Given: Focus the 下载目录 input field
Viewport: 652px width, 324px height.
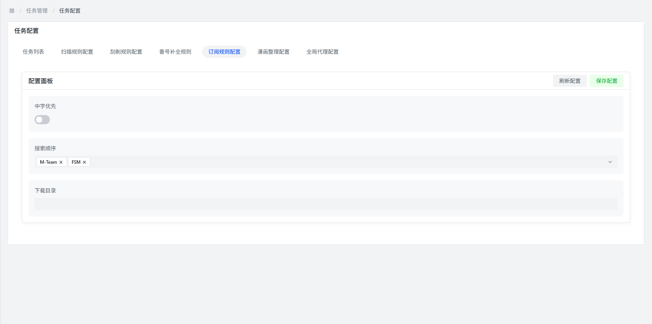Looking at the screenshot, I should 326,204.
